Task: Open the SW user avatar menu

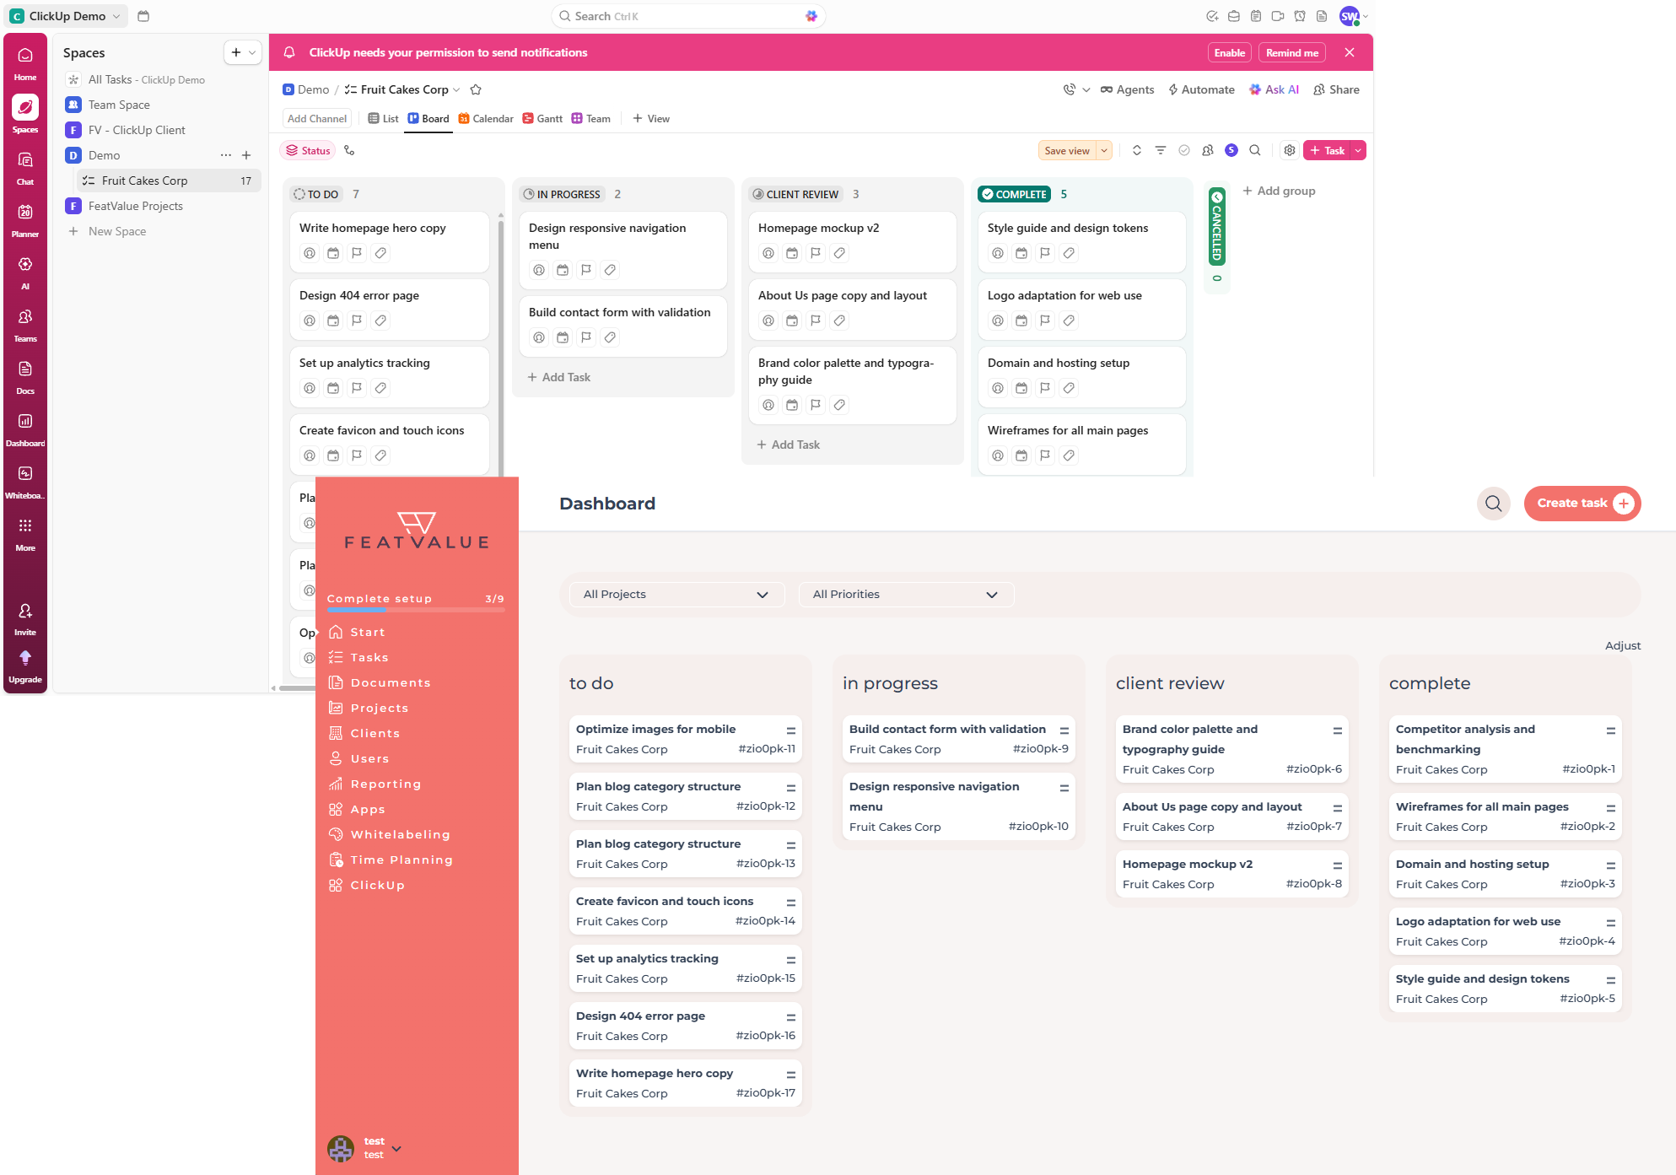Action: 1353,16
